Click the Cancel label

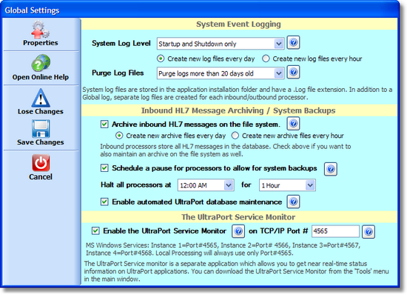41,176
